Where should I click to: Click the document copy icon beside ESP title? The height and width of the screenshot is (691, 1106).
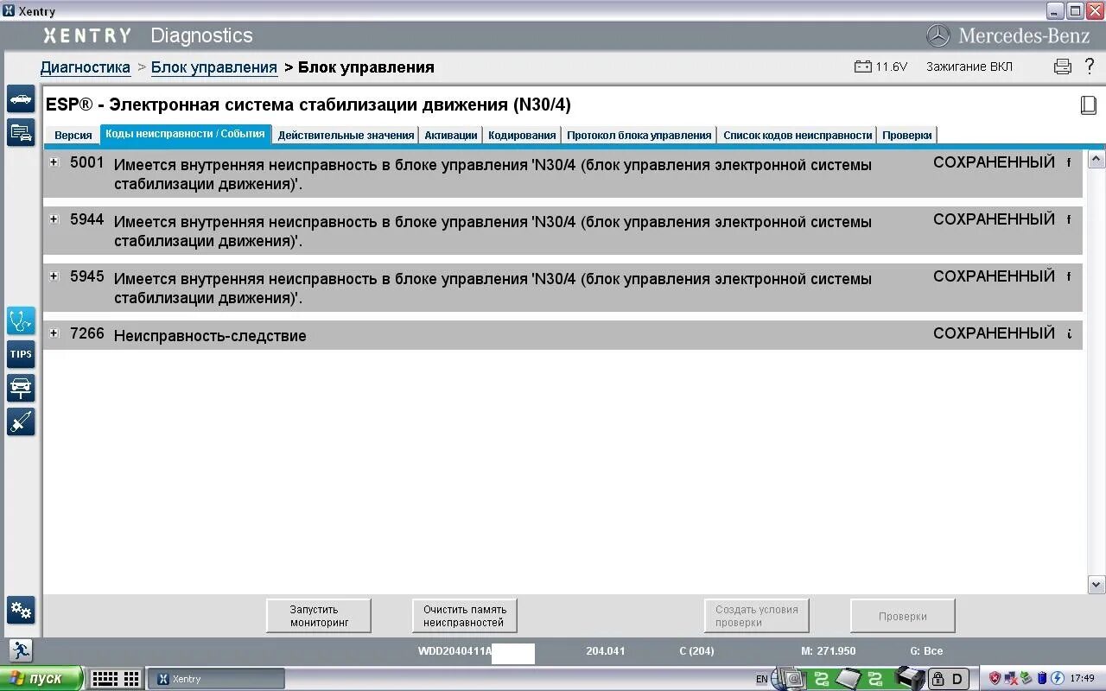tap(1088, 105)
